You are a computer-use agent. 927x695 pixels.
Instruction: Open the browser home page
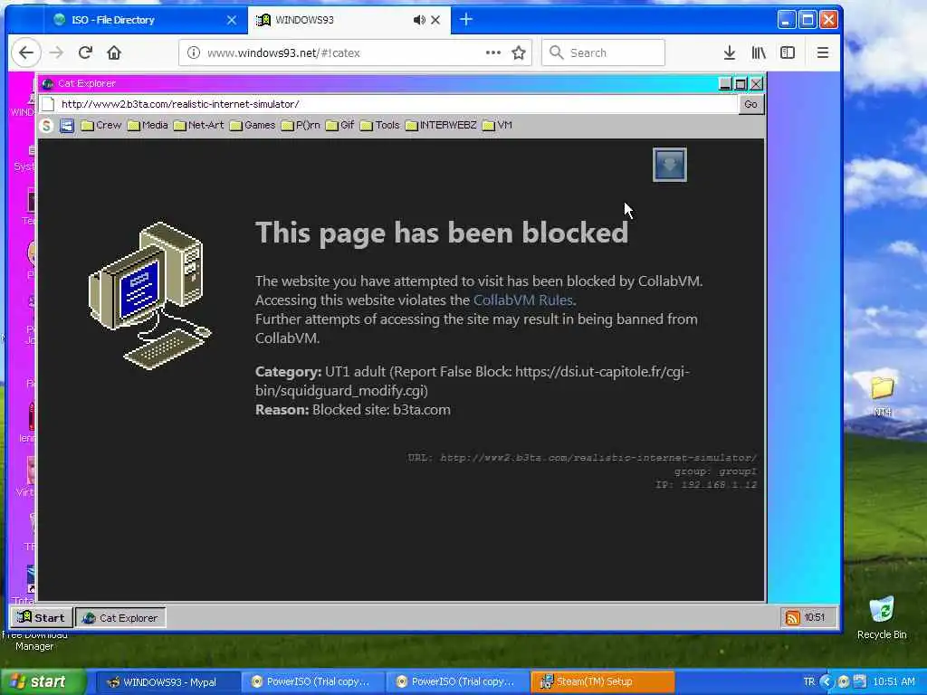[114, 53]
